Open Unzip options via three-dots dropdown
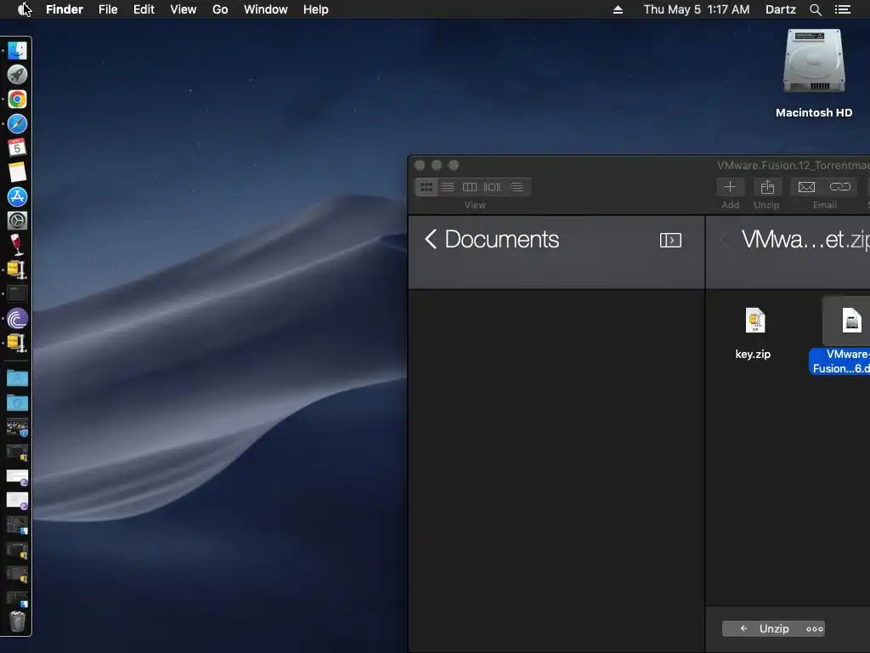Viewport: 870px width, 653px height. (x=814, y=628)
